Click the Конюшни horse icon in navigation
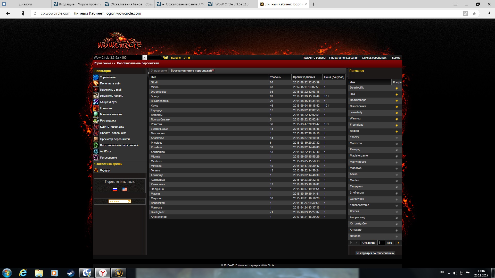The image size is (495, 278). click(96, 108)
